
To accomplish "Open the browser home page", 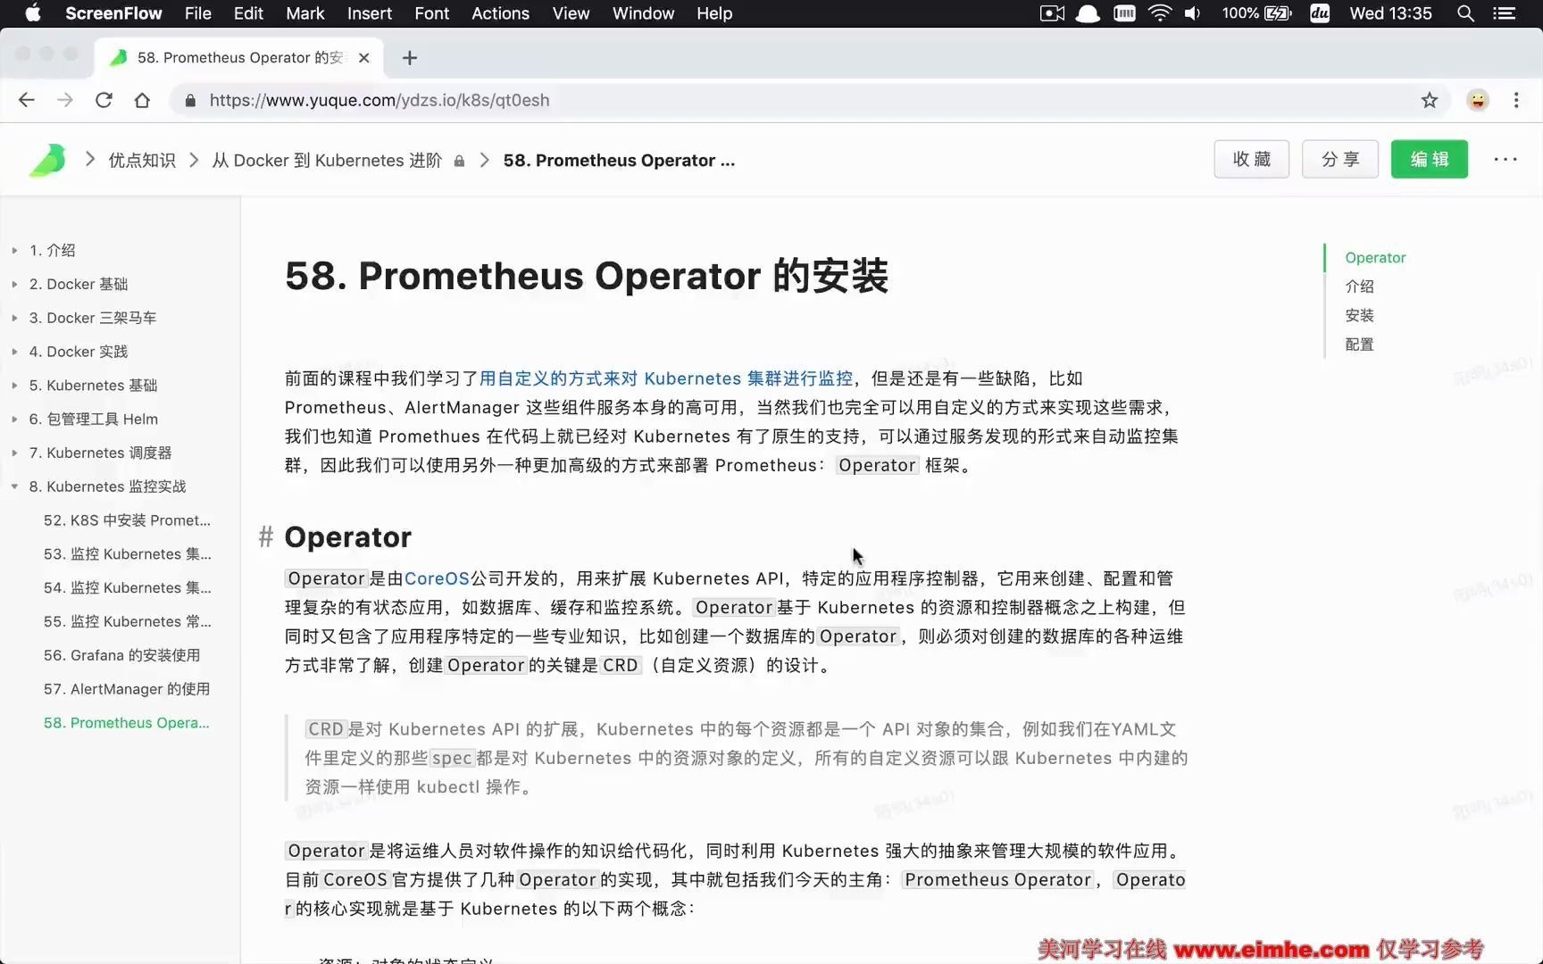I will tap(142, 100).
